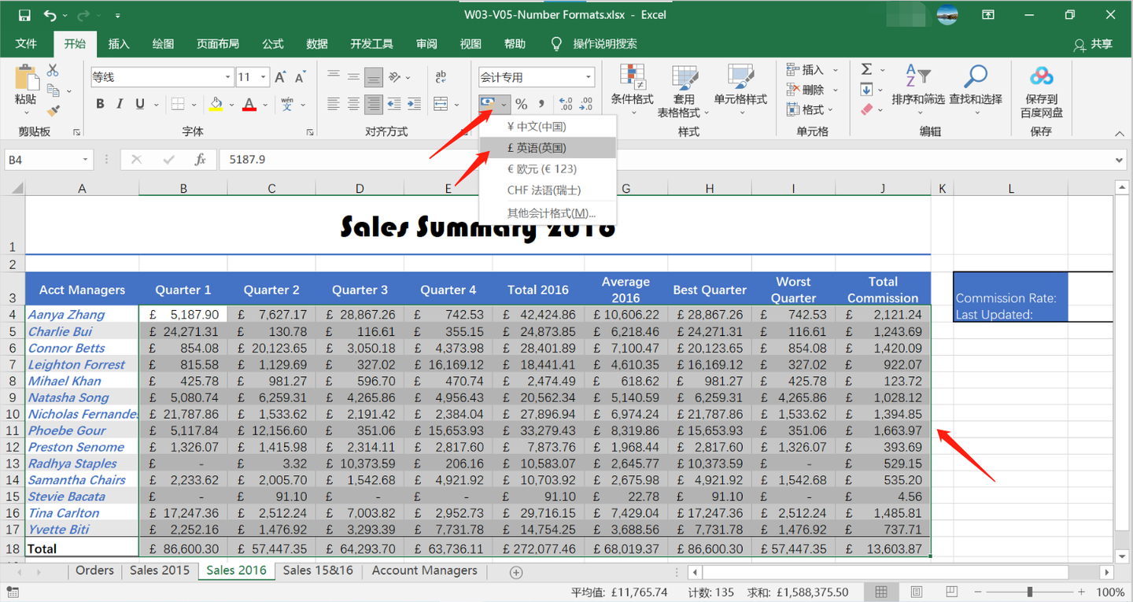Toggle bold formatting
This screenshot has height=602, width=1133.
100,104
